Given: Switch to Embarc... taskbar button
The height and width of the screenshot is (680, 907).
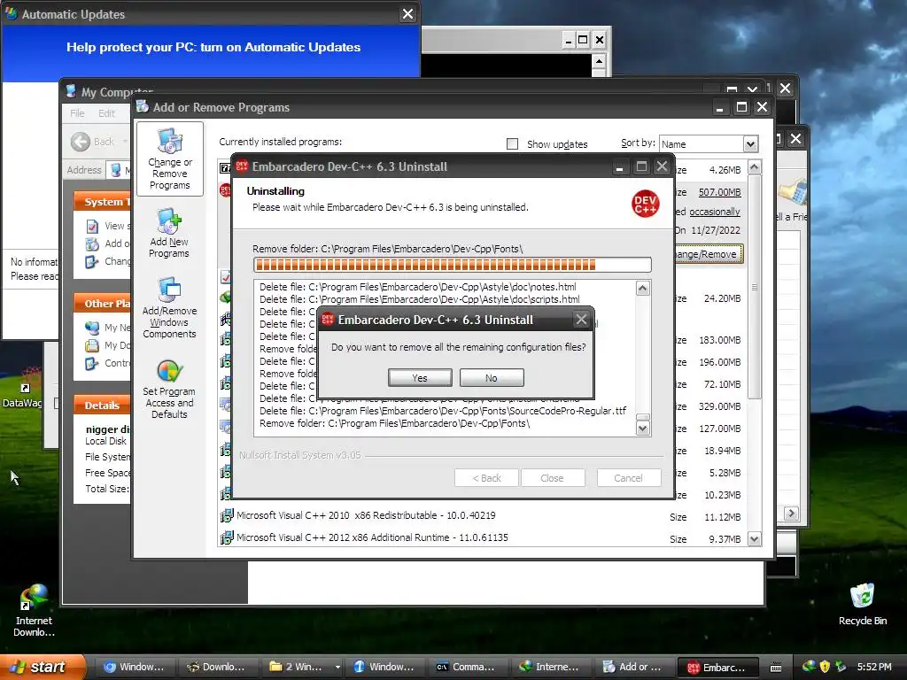Looking at the screenshot, I should coord(717,668).
